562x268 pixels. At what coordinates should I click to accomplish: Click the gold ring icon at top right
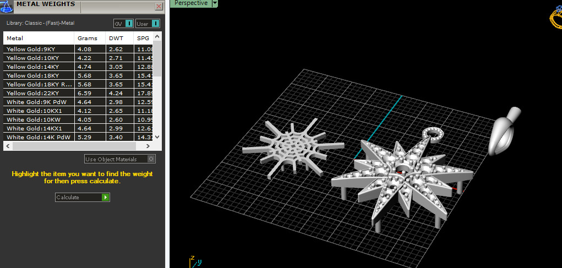[556, 17]
